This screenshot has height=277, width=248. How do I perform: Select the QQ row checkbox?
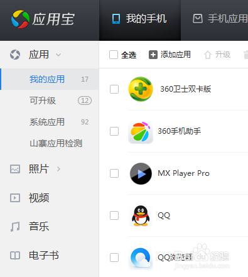pos(114,215)
